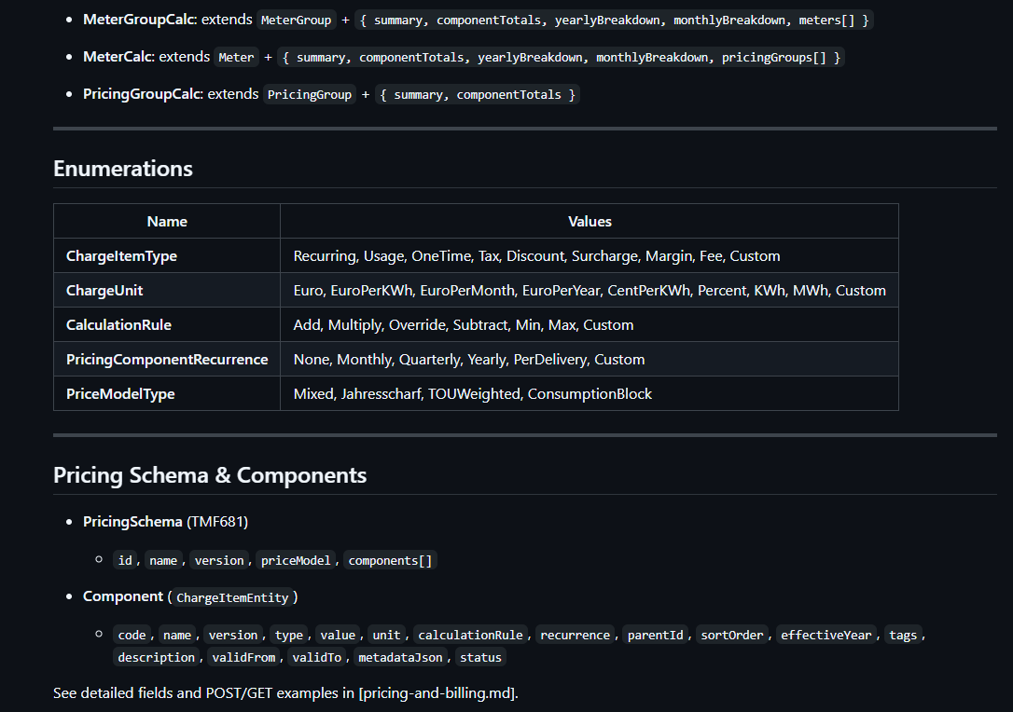Click the 'components[]' code tag
The image size is (1013, 712).
[390, 560]
